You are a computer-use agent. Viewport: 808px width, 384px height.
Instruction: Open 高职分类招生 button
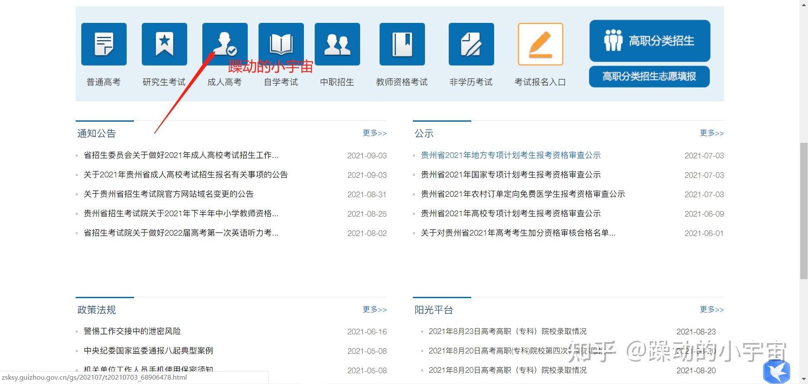[x=650, y=41]
